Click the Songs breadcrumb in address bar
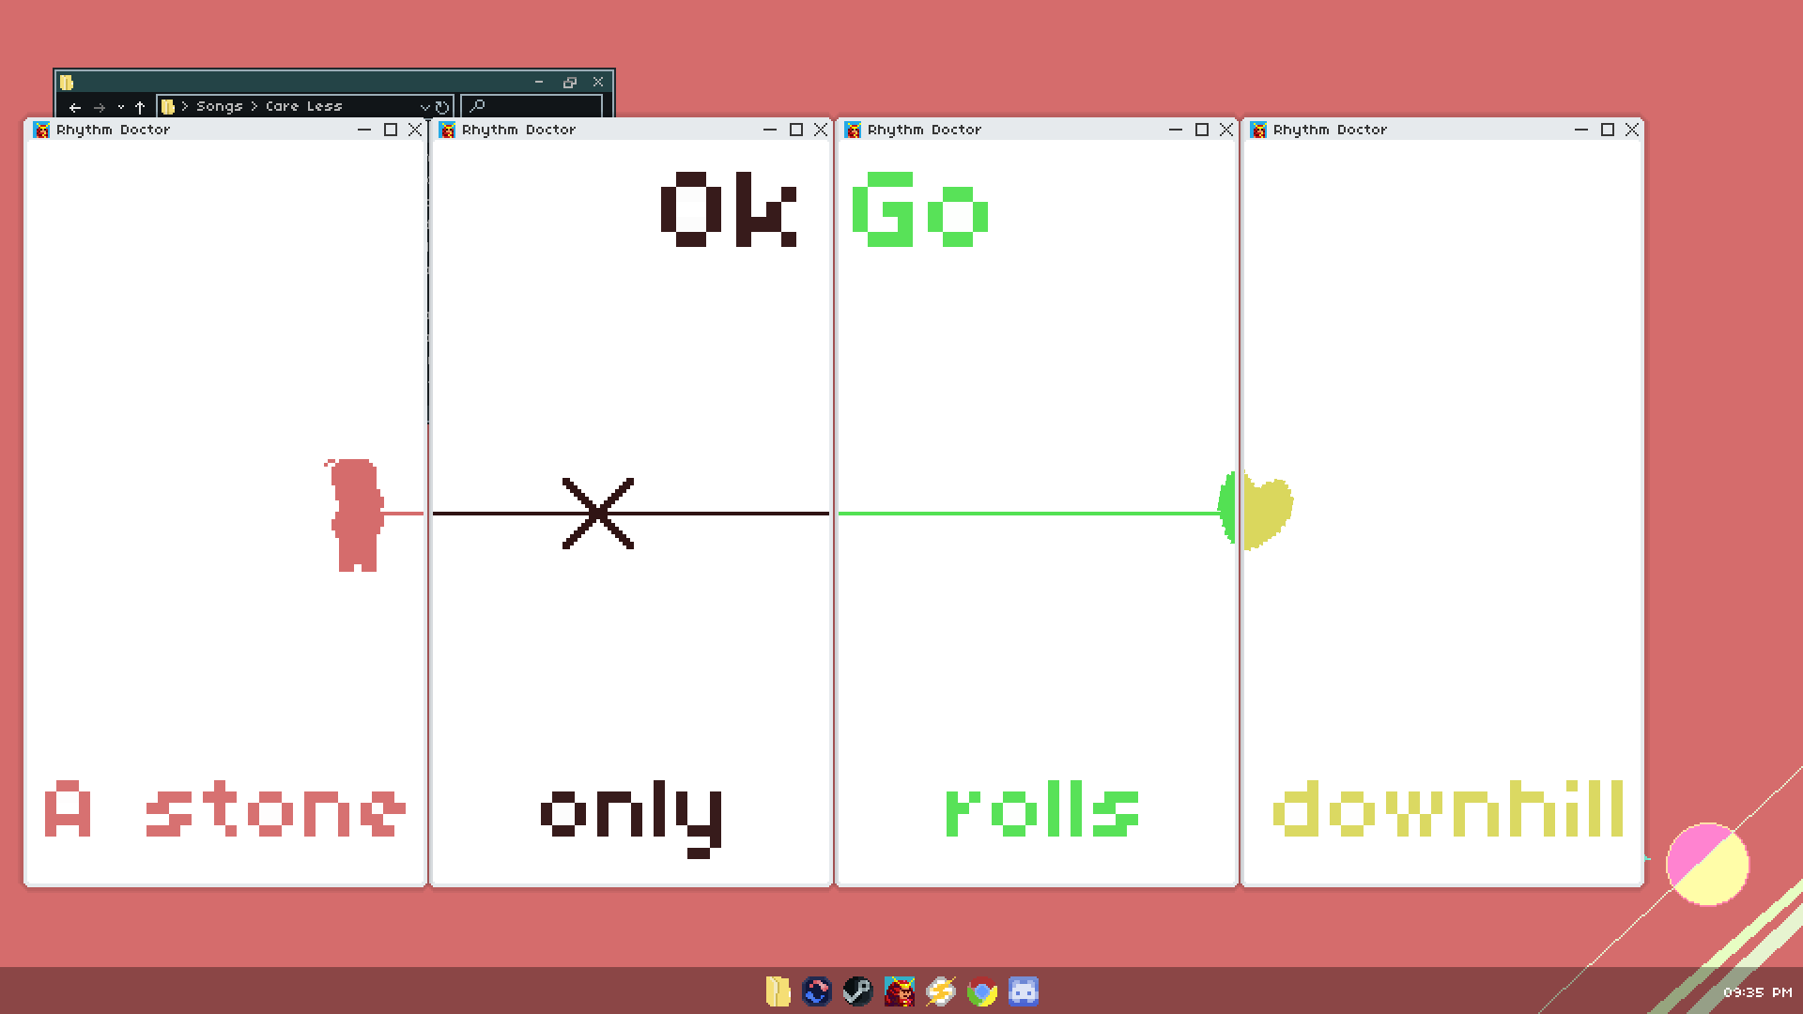 (x=219, y=107)
